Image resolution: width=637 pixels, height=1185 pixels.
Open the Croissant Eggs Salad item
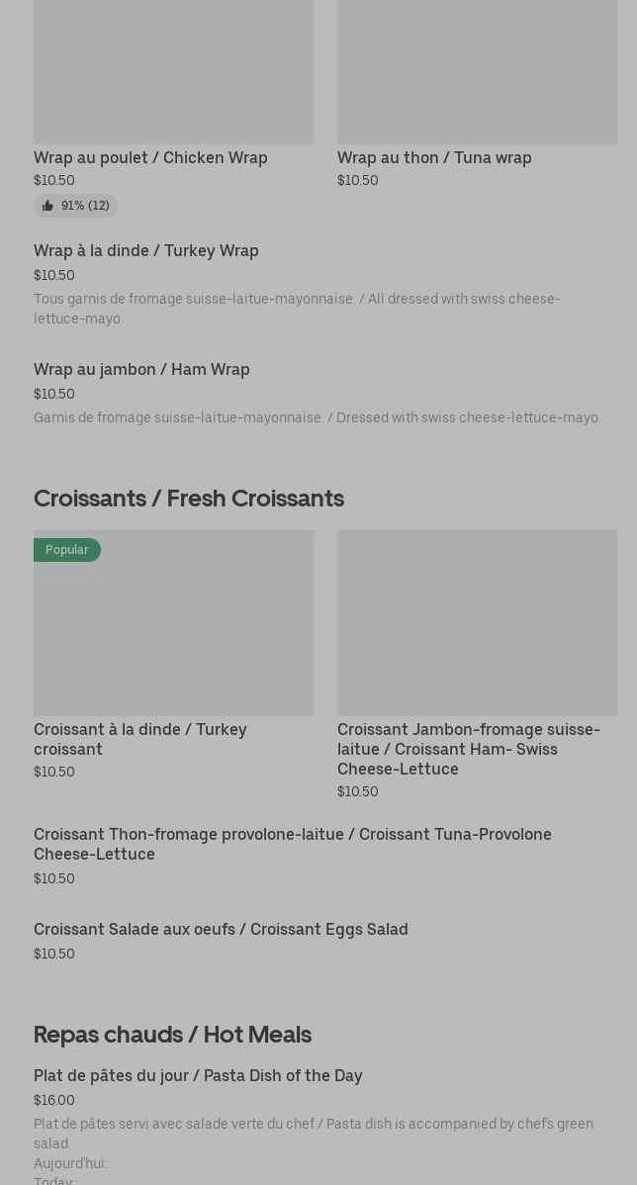tap(221, 929)
